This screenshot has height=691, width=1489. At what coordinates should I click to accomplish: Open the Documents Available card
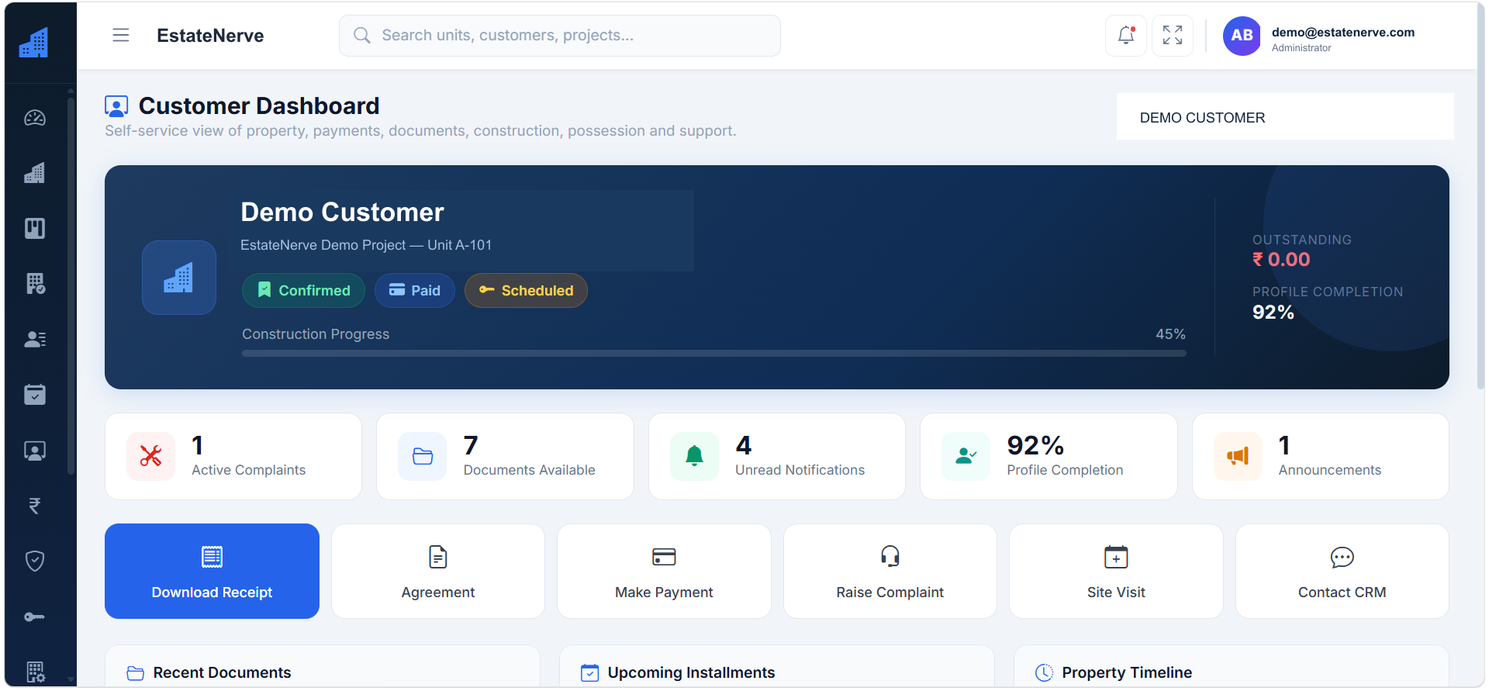point(505,456)
